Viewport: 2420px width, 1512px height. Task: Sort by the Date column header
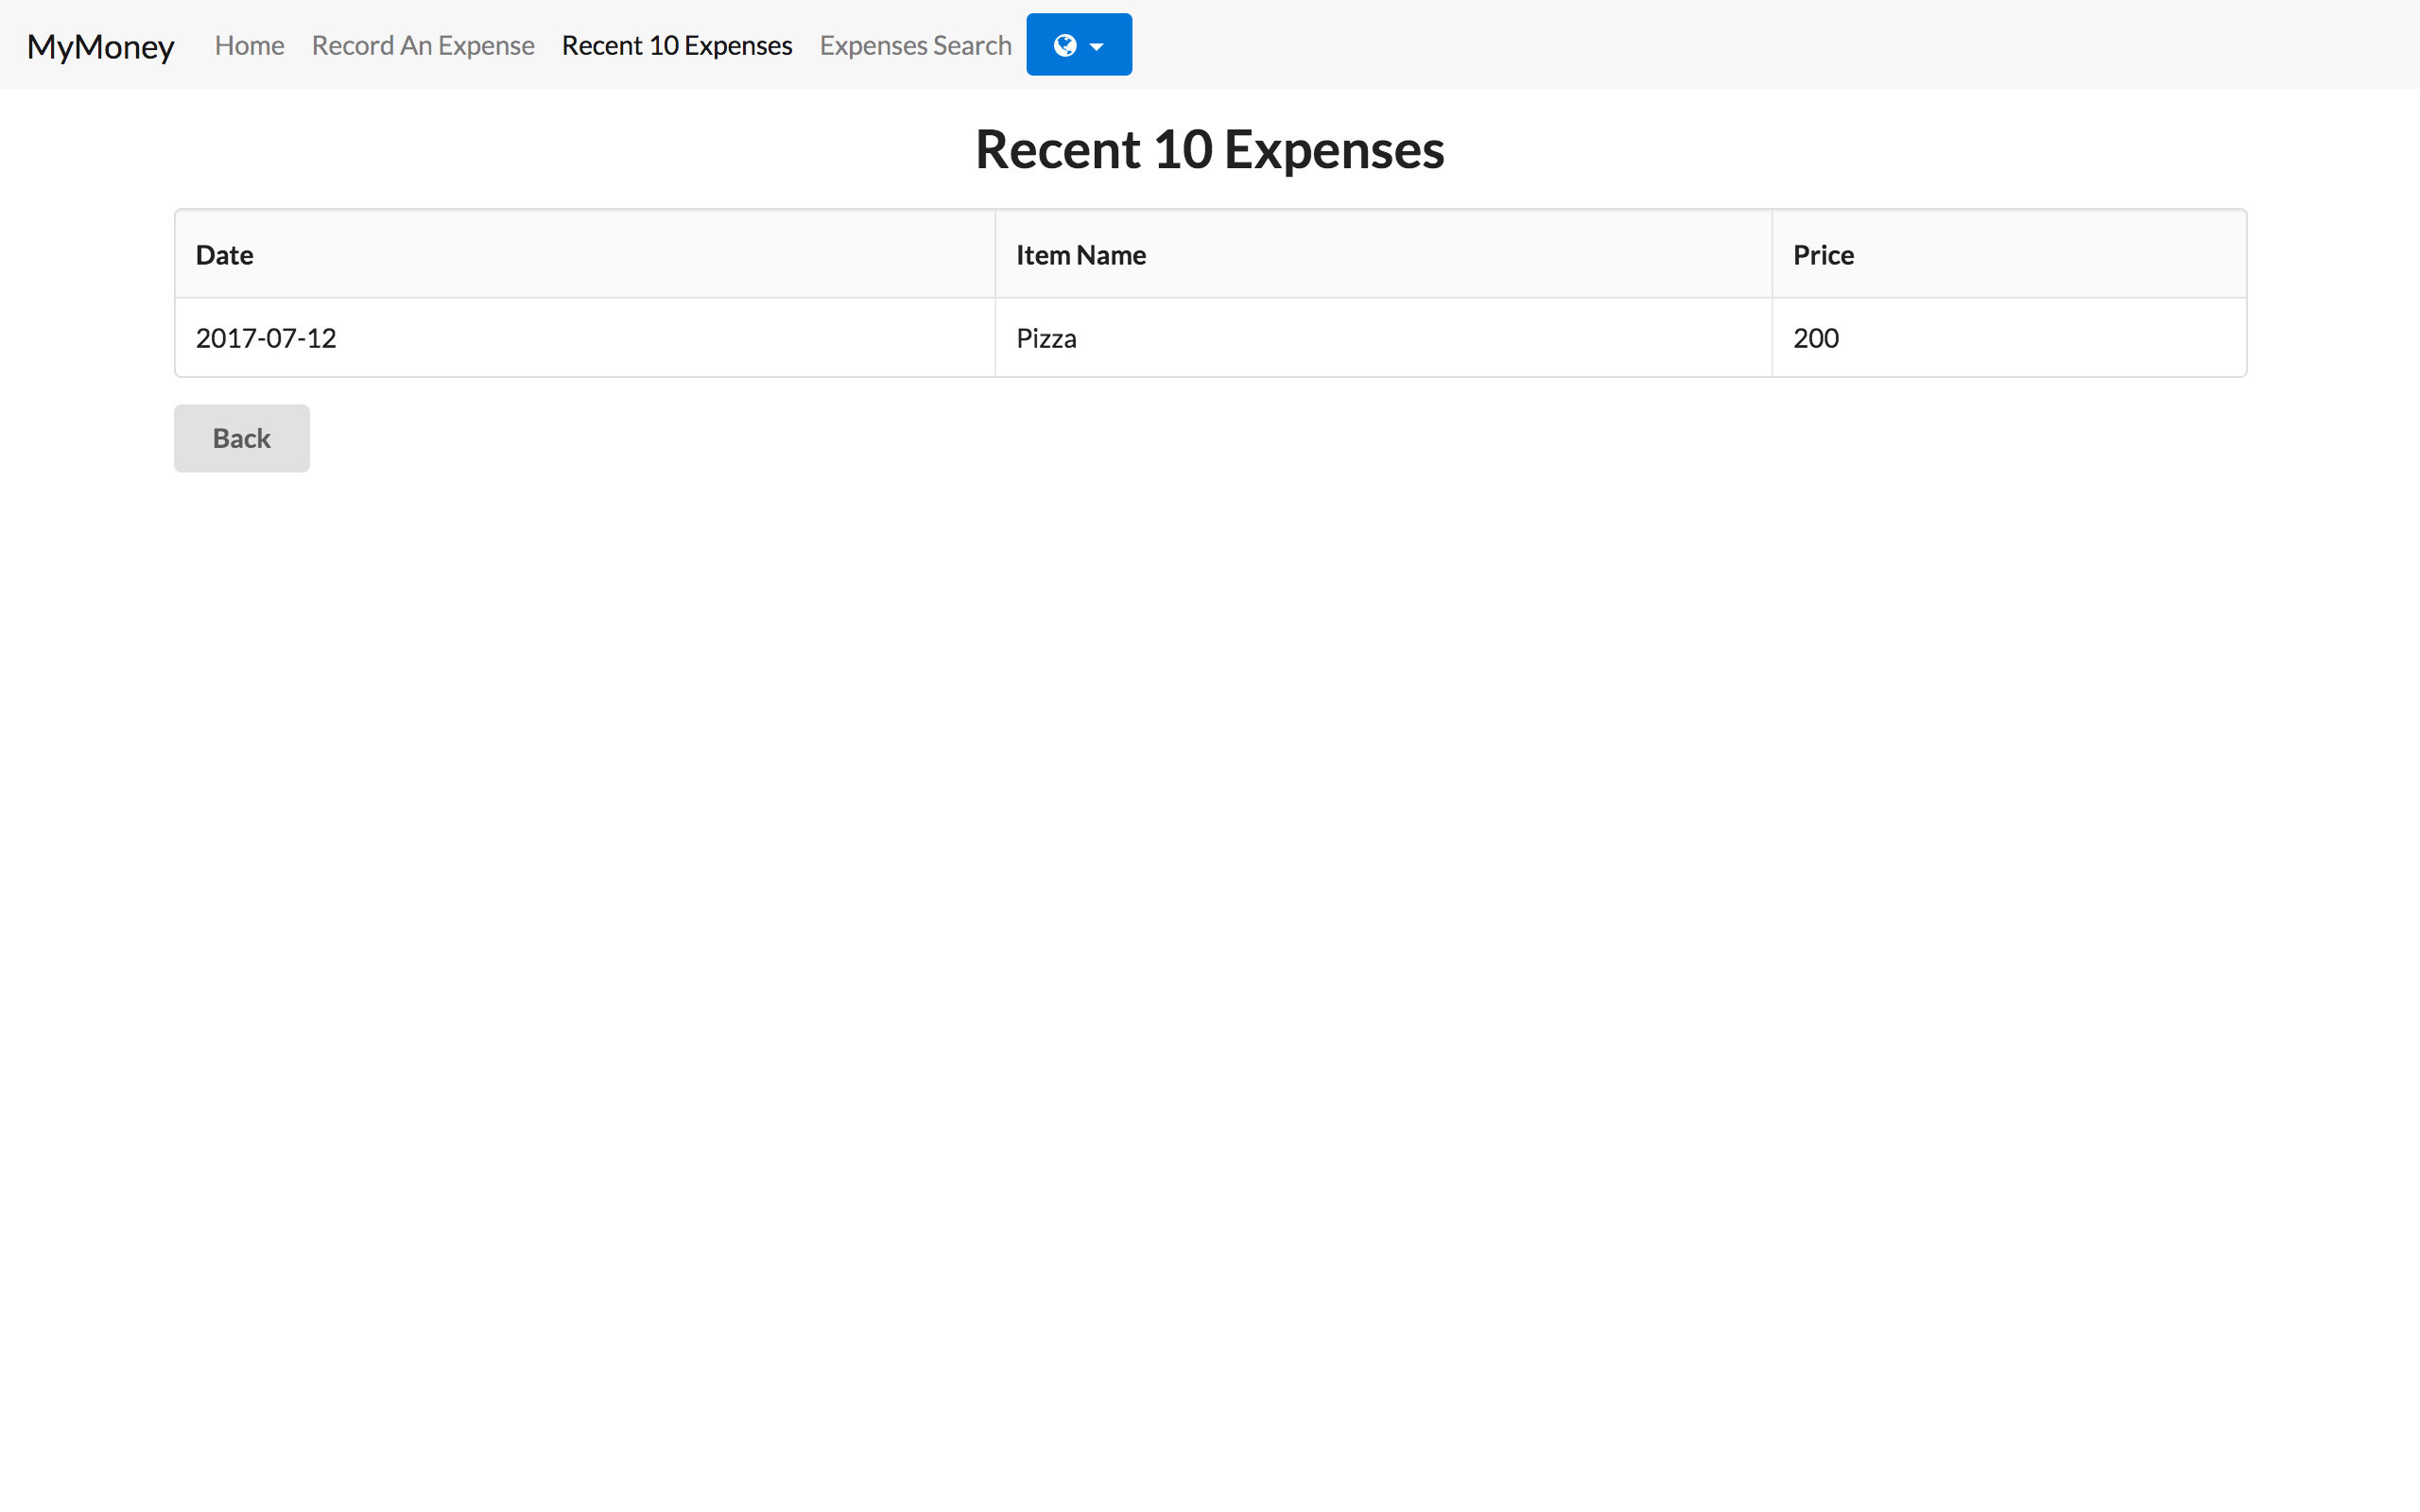click(x=223, y=255)
